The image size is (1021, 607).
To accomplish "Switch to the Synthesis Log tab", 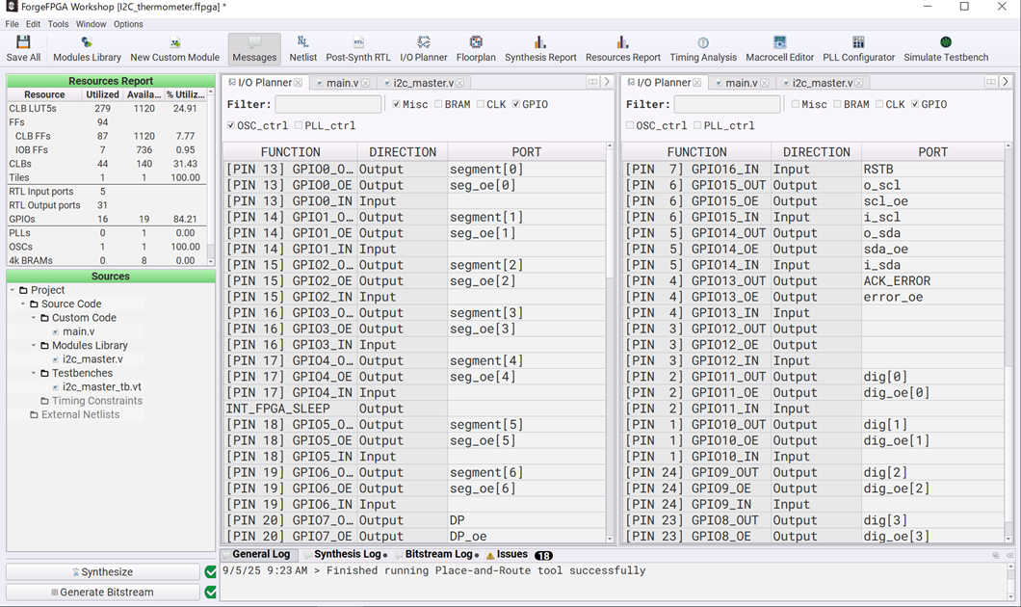I will pyautogui.click(x=348, y=555).
